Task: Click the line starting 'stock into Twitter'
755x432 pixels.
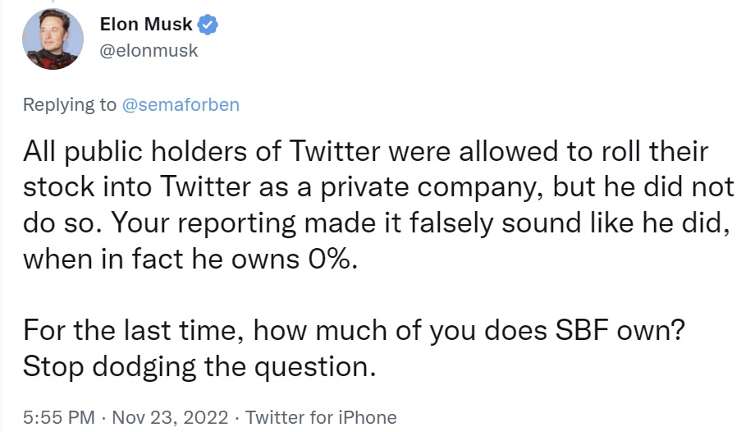Action: [x=378, y=187]
